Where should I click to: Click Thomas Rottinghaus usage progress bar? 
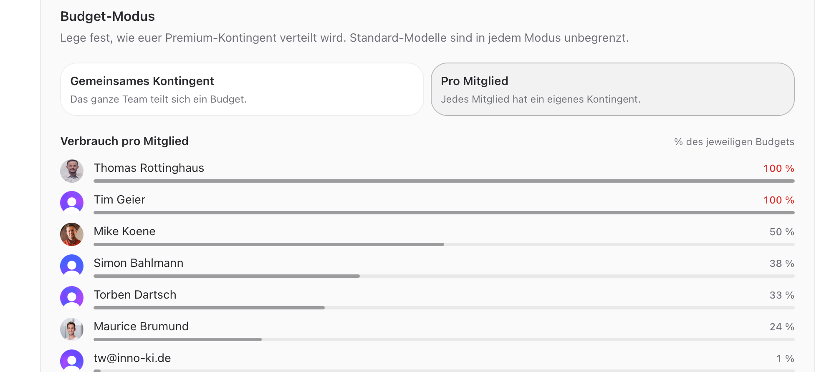444,181
